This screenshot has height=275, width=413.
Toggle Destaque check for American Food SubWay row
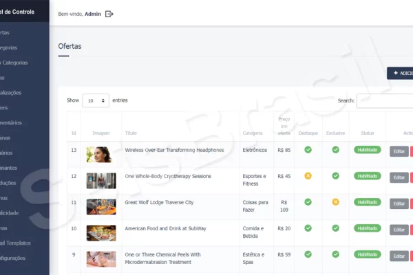308,228
